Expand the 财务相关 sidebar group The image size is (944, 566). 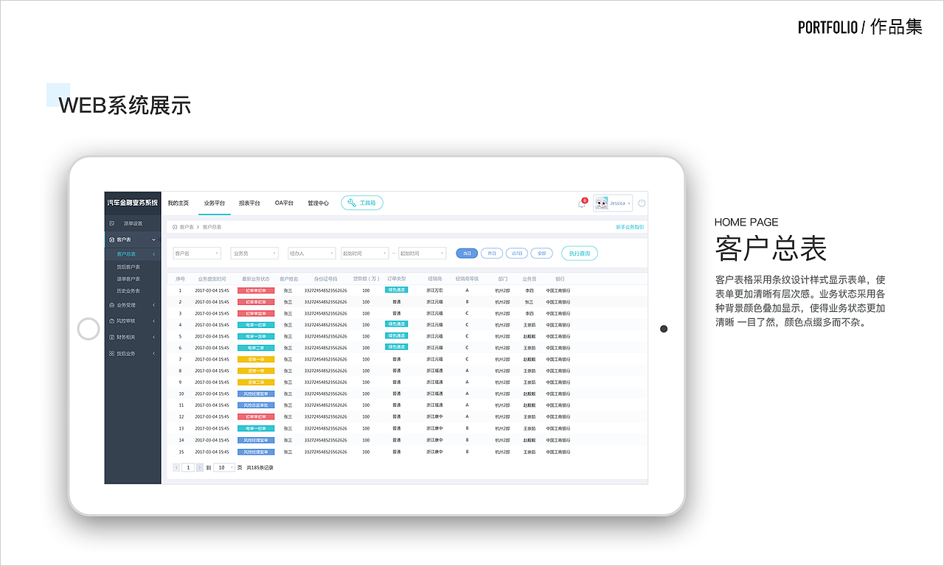(x=153, y=337)
